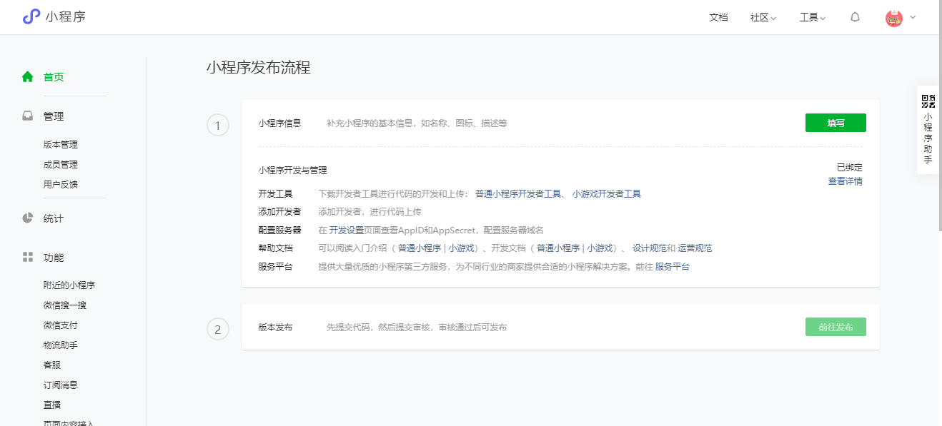Open the 开发设置 link
The height and width of the screenshot is (426, 942).
347,230
